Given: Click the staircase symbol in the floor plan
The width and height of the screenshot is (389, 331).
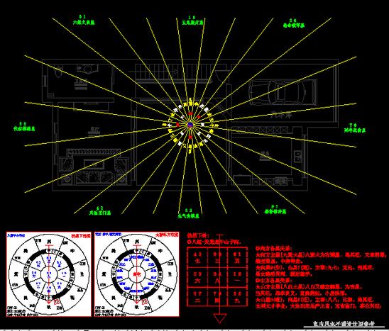Looking at the screenshot, I should (174, 72).
